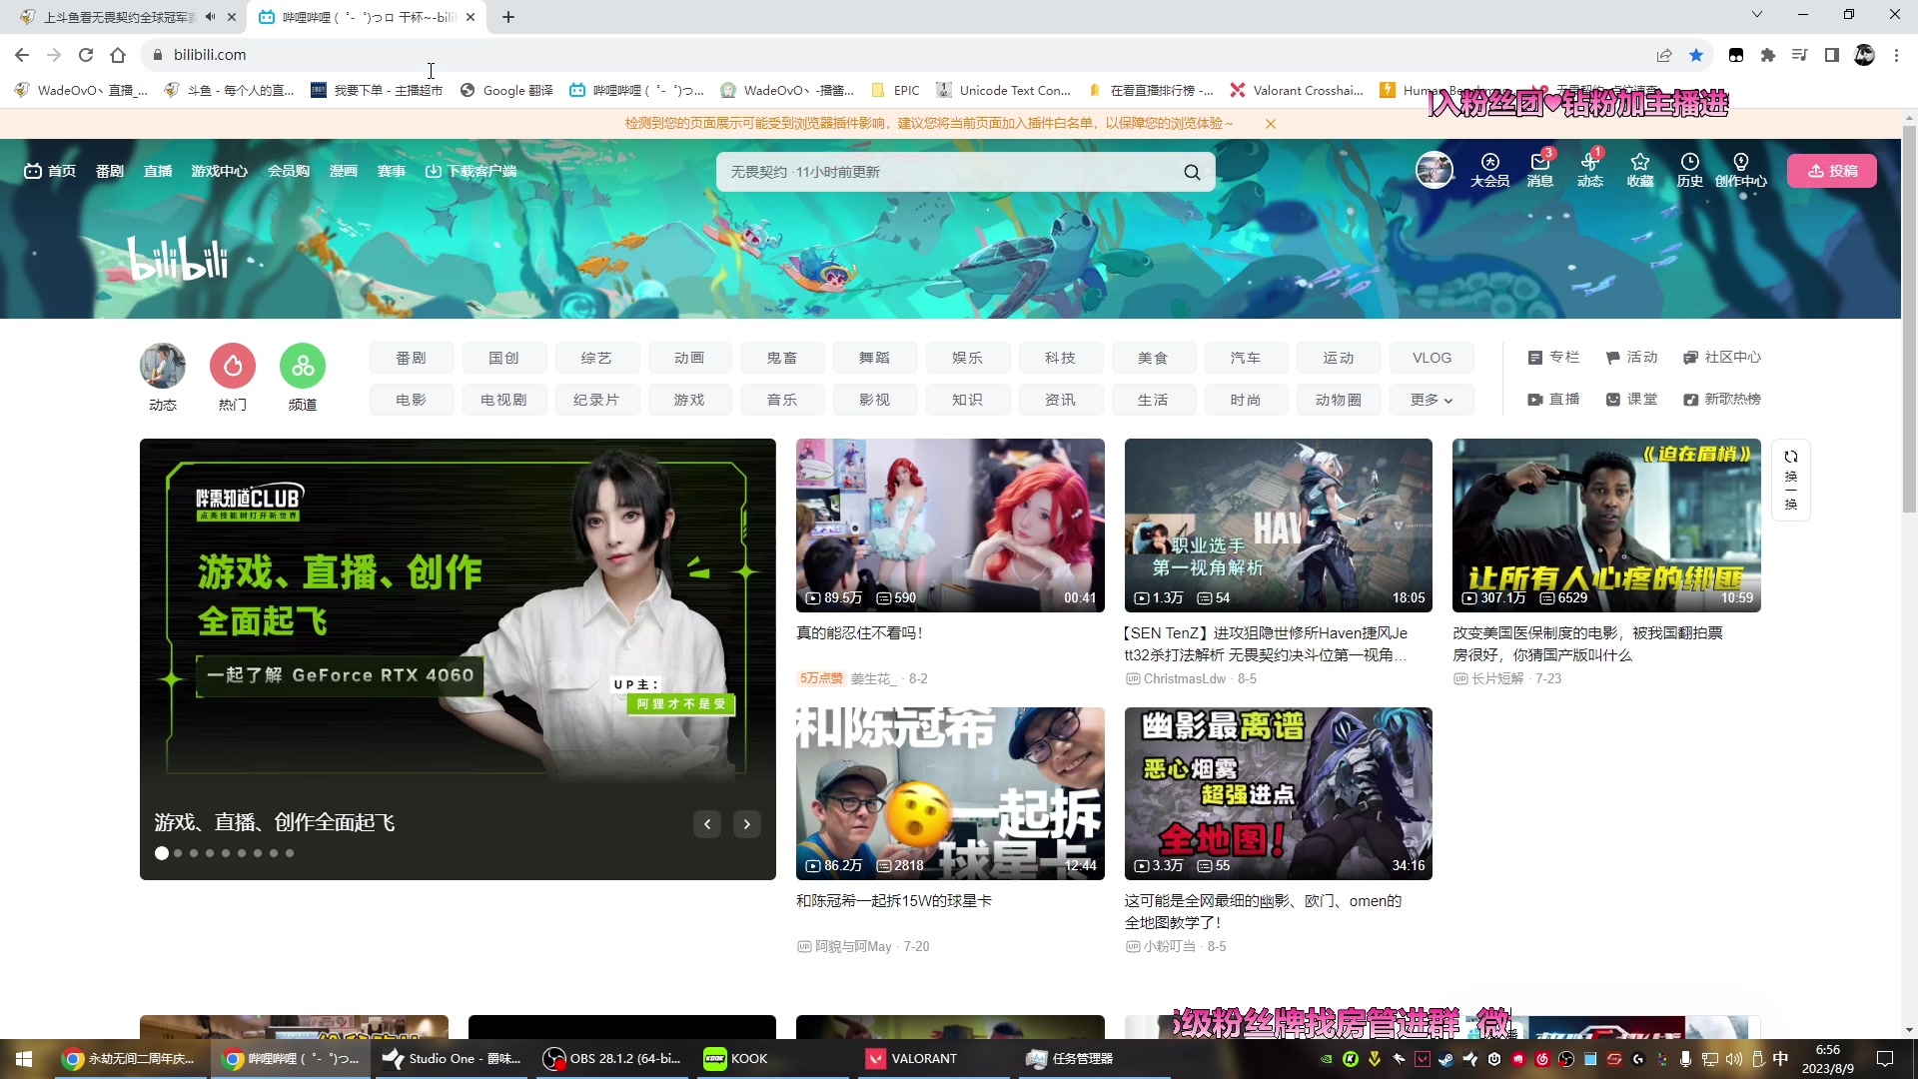Screen dimensions: 1918x1079
Task: Show next carousel banner arrow
Action: point(746,824)
